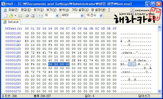Open the 찾기(S) menu
The width and height of the screenshot is (163, 99).
pyautogui.click(x=39, y=10)
